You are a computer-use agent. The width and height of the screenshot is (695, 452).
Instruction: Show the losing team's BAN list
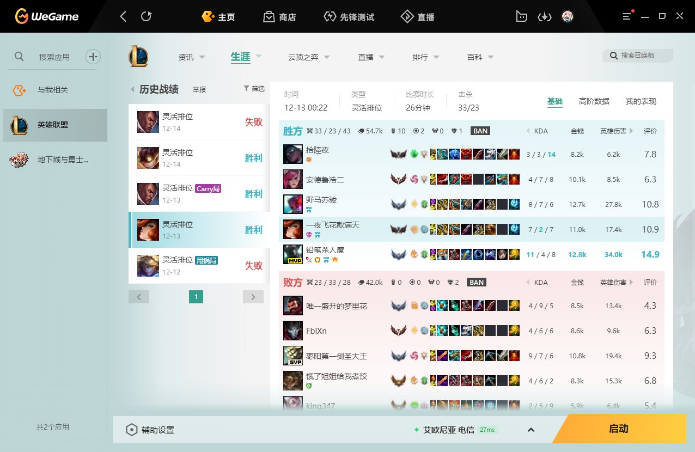pyautogui.click(x=477, y=283)
